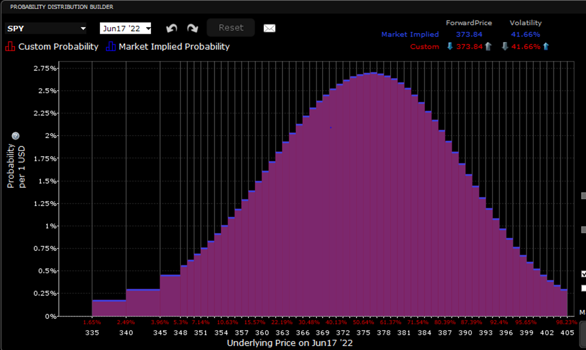Screen dimensions: 586x350
Task: Decrease Custom Volatility with the down arrow
Action: click(506, 46)
